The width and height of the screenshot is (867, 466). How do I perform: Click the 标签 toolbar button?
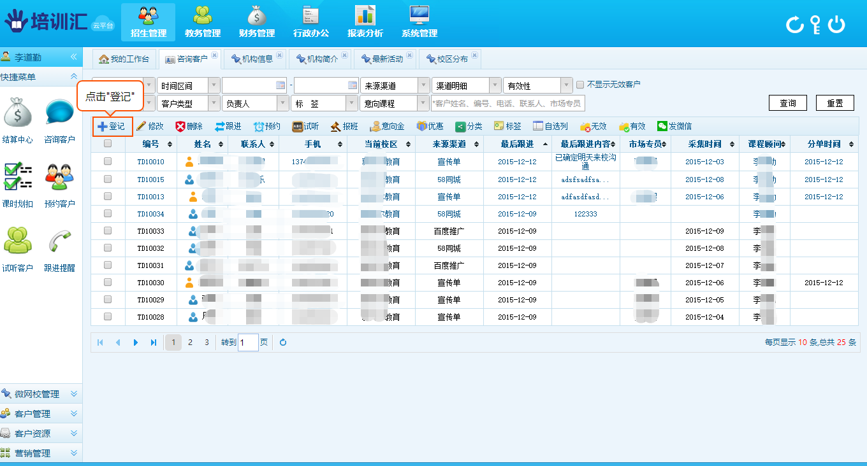pyautogui.click(x=508, y=127)
